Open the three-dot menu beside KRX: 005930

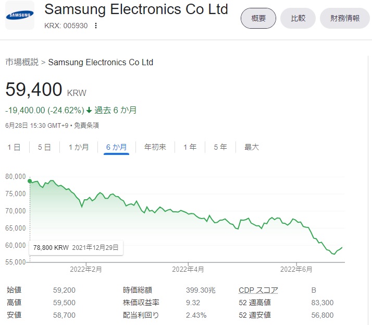96,26
